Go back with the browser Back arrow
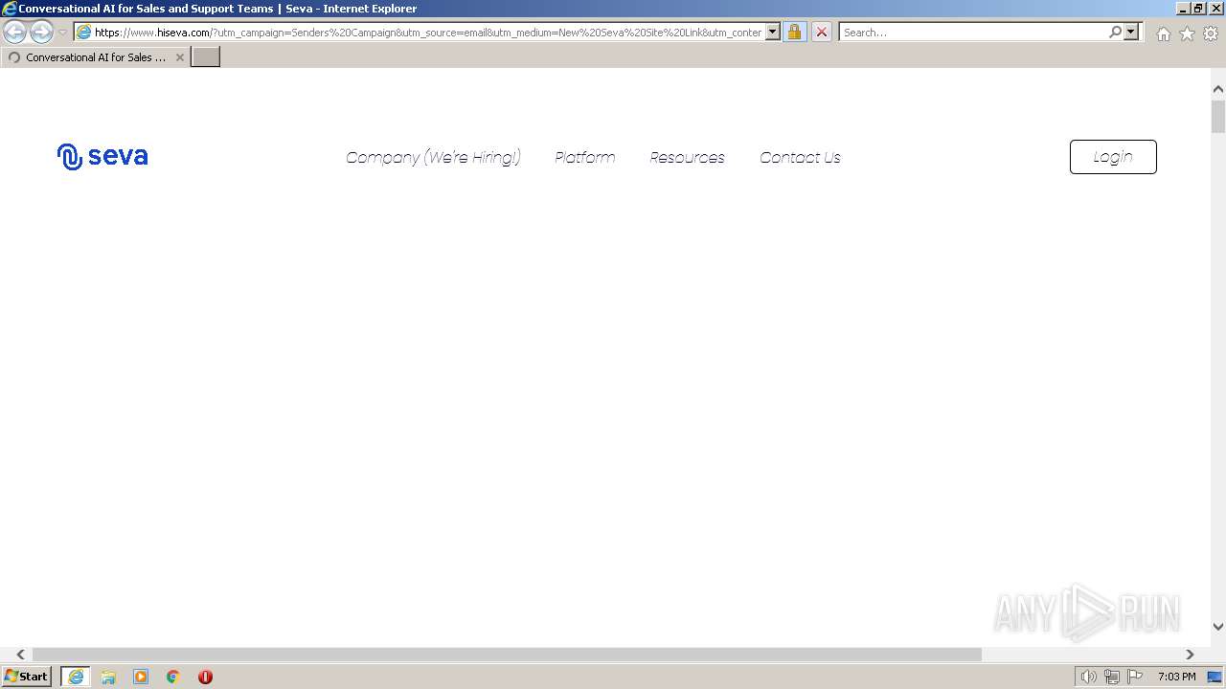Screen dimensions: 1226x689 [15, 32]
